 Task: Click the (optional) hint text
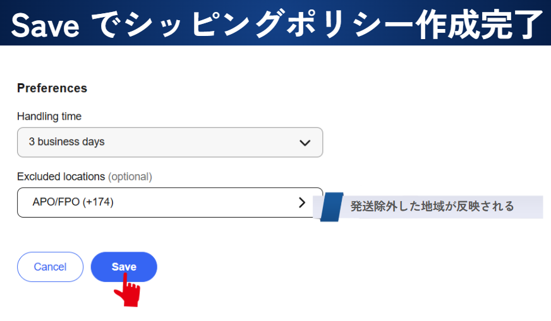tap(130, 177)
